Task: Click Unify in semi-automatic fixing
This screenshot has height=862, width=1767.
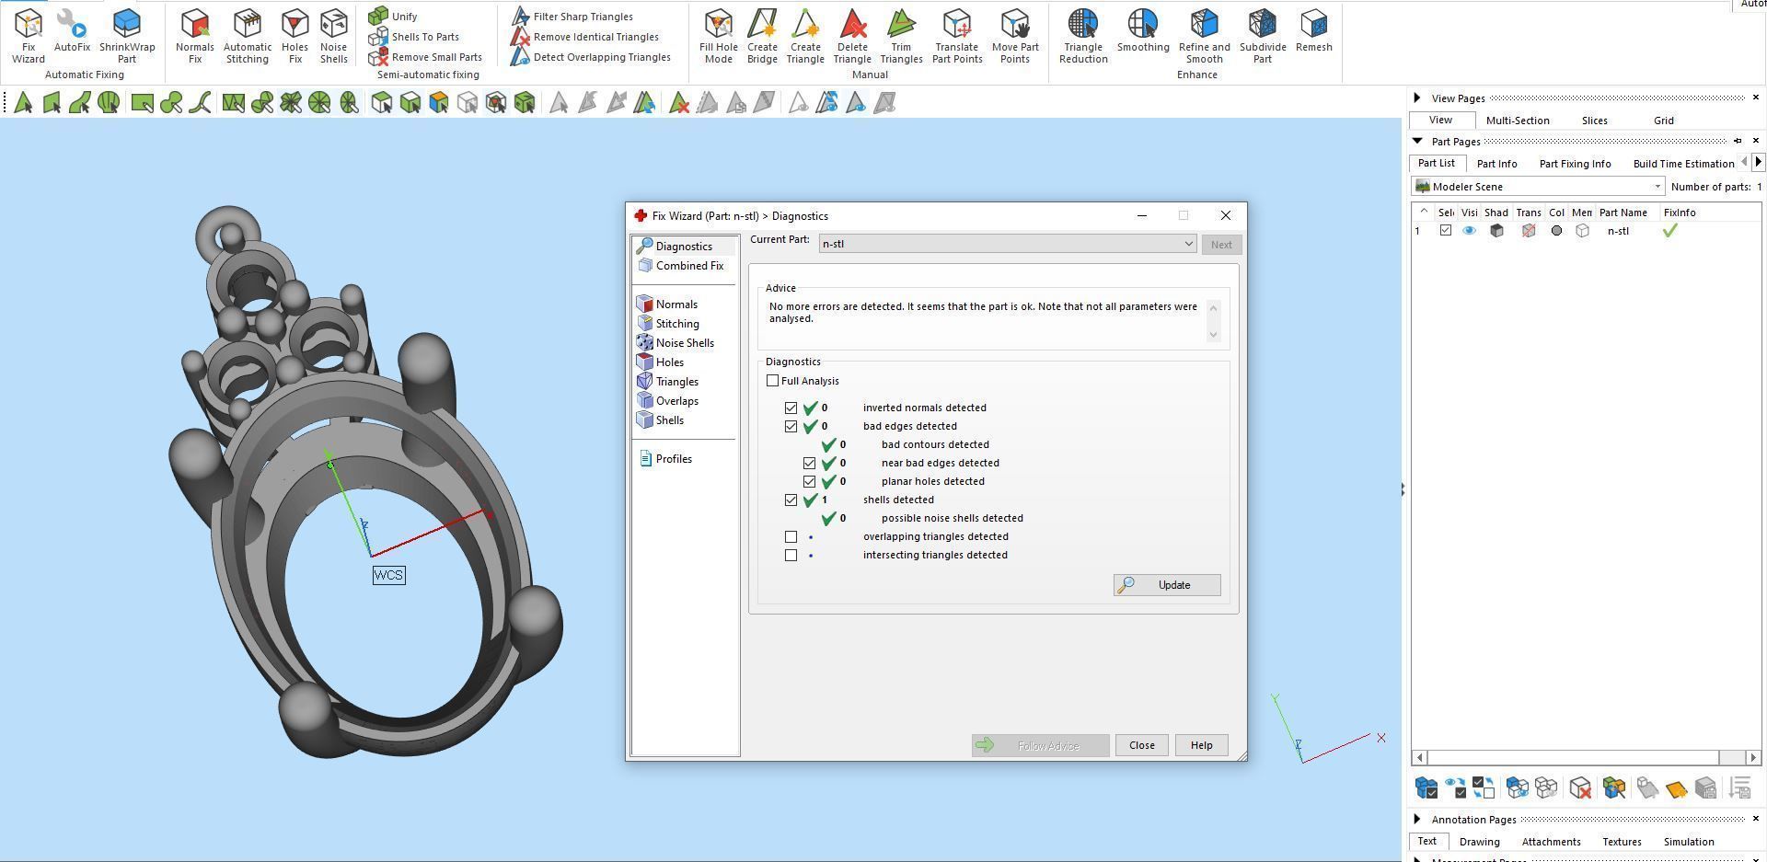Action: click(393, 16)
